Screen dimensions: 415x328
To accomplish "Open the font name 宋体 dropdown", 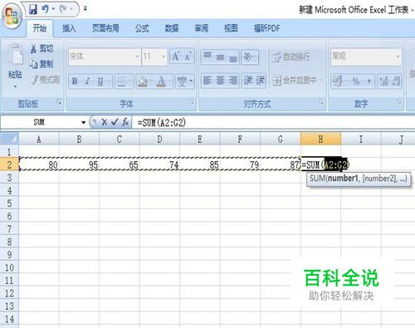I will point(137,56).
